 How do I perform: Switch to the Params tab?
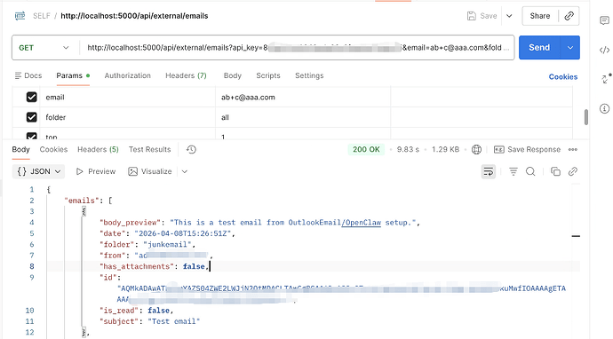[73, 75]
